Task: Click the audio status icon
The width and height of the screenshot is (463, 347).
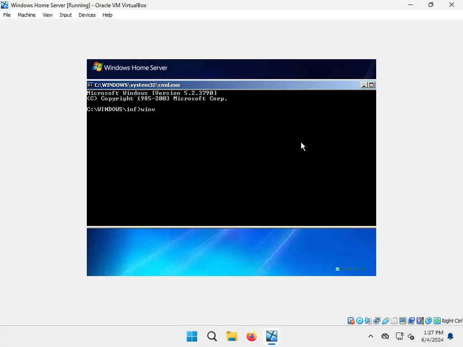Action: coord(368,321)
